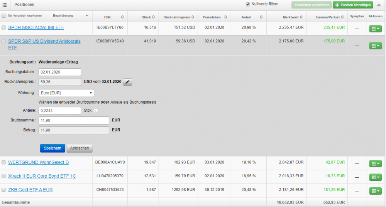386x207 pixels.
Task: Cancel the booking with Abbrechen
Action: 80,148
